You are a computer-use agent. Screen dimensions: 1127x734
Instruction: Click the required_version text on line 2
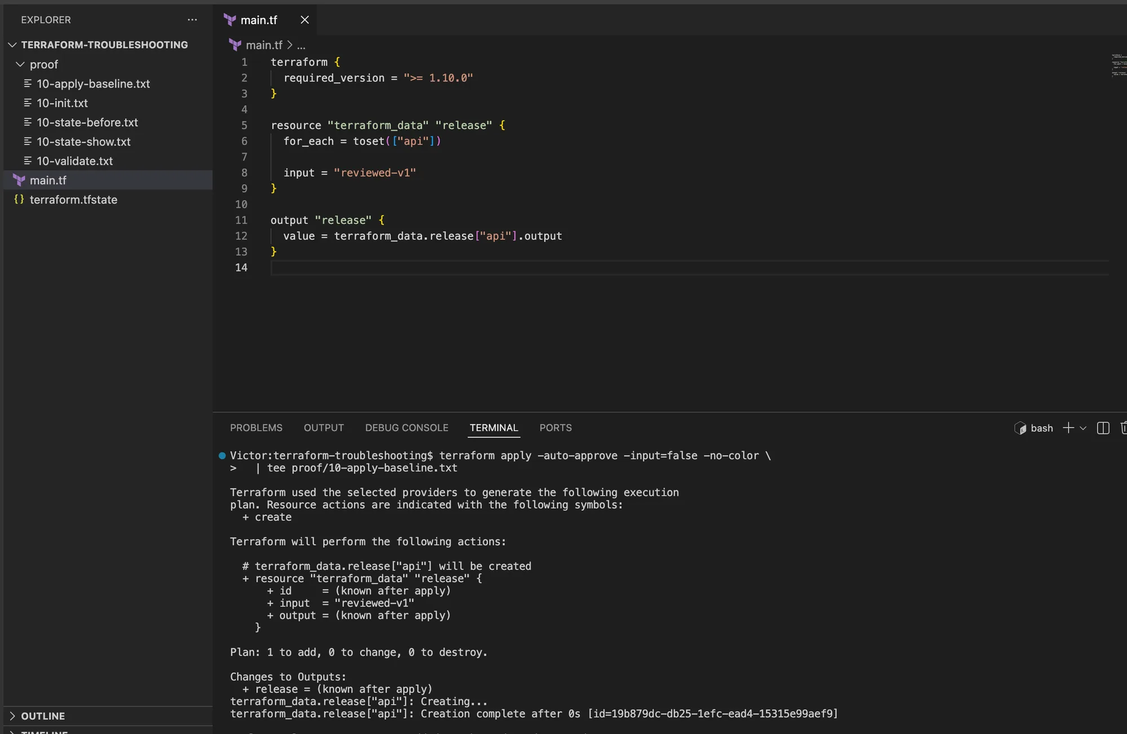(x=334, y=78)
